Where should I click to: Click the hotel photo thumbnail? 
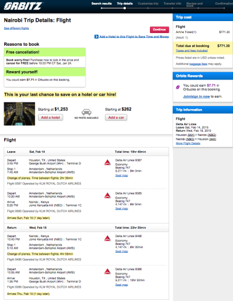click(19, 114)
